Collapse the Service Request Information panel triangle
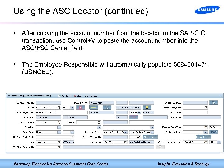 point(9,96)
